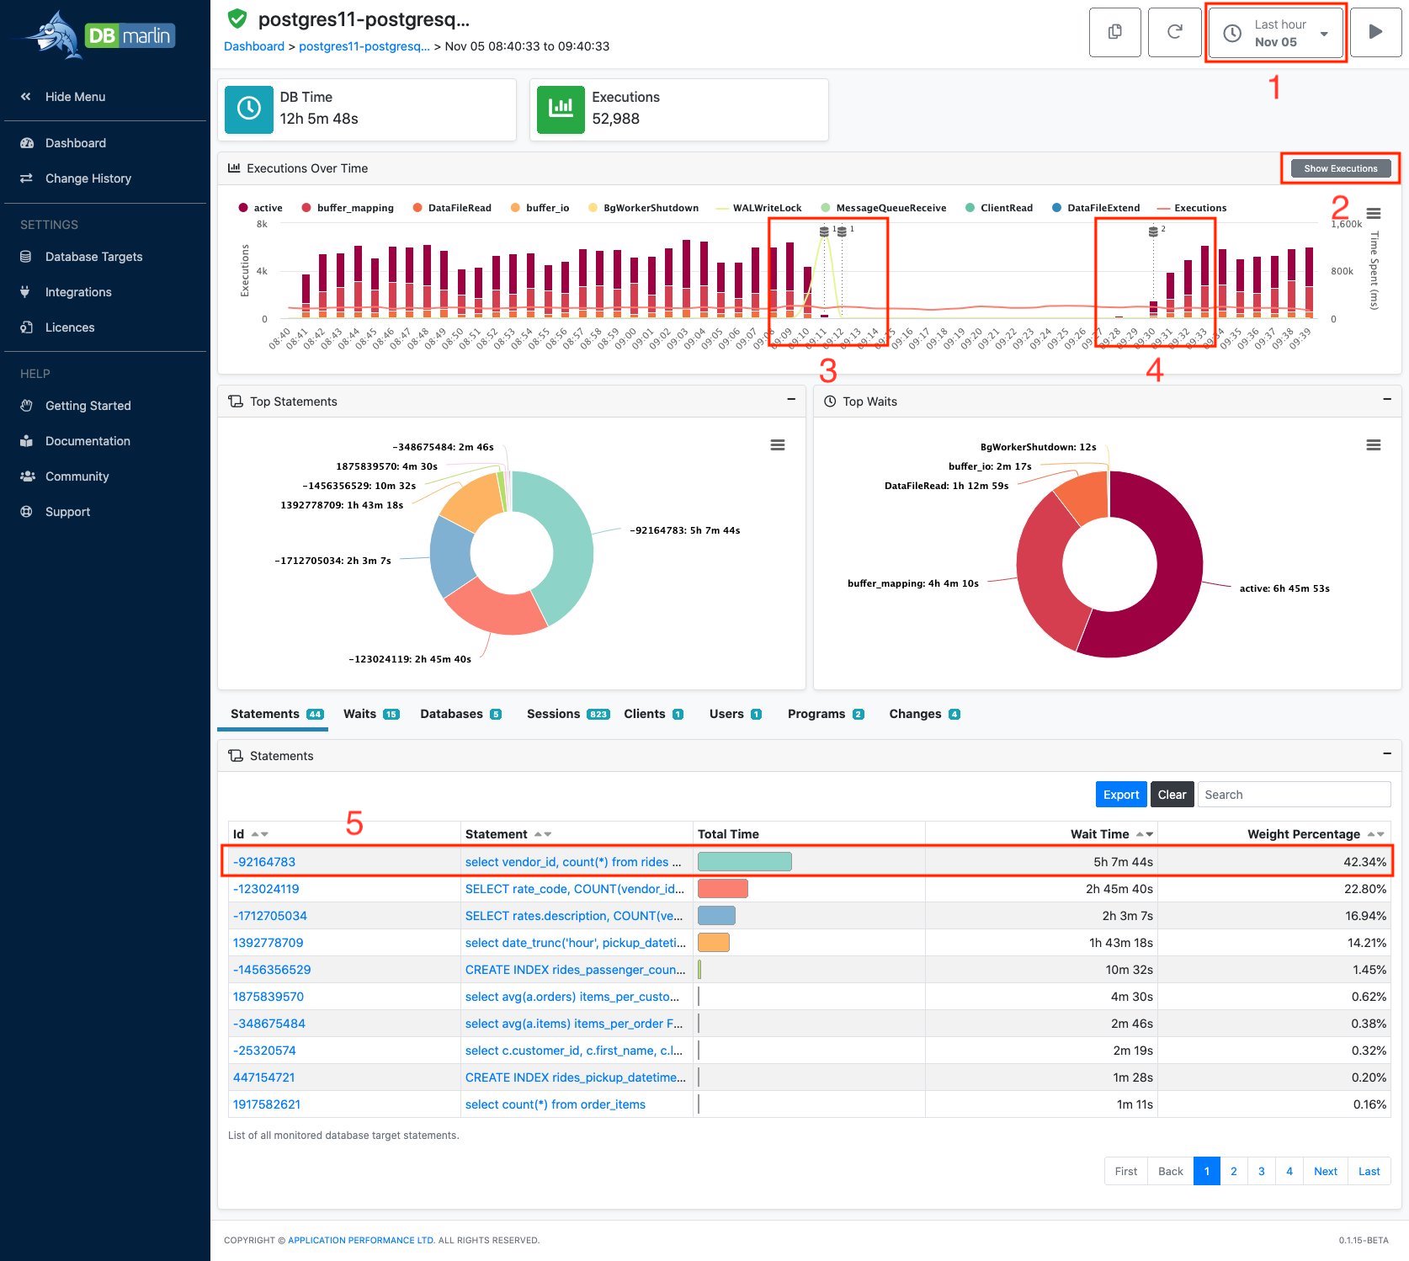This screenshot has width=1409, height=1261.
Task: Switch to the Users tab
Action: point(736,714)
